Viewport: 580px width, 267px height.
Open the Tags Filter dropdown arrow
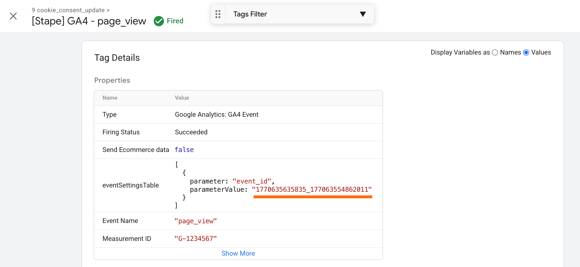click(363, 14)
